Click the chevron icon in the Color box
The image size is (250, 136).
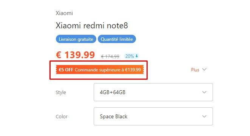click(204, 116)
